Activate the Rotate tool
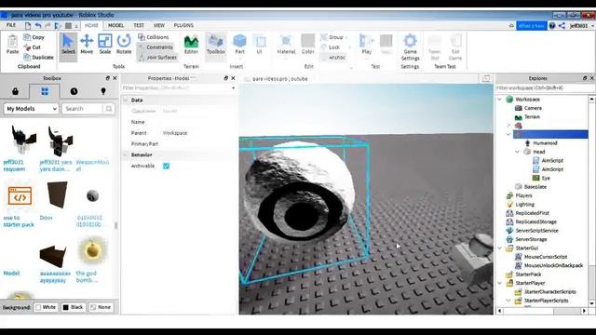 click(124, 45)
